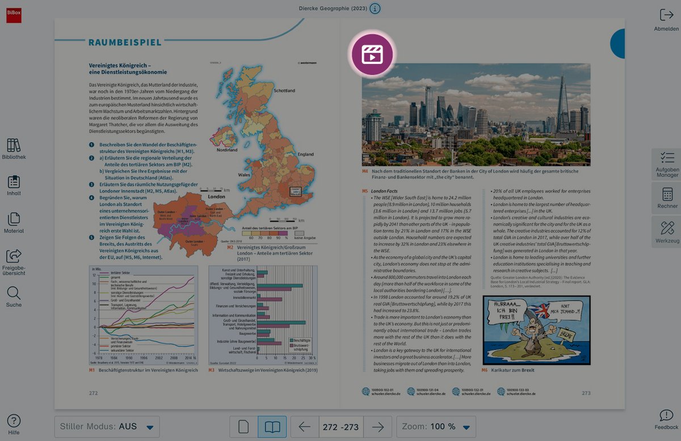
Task: Click page number 273 on the page
Action: pyautogui.click(x=586, y=393)
